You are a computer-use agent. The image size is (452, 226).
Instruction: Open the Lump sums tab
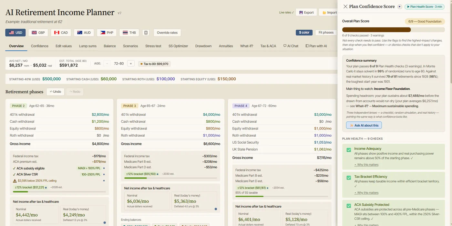click(88, 46)
